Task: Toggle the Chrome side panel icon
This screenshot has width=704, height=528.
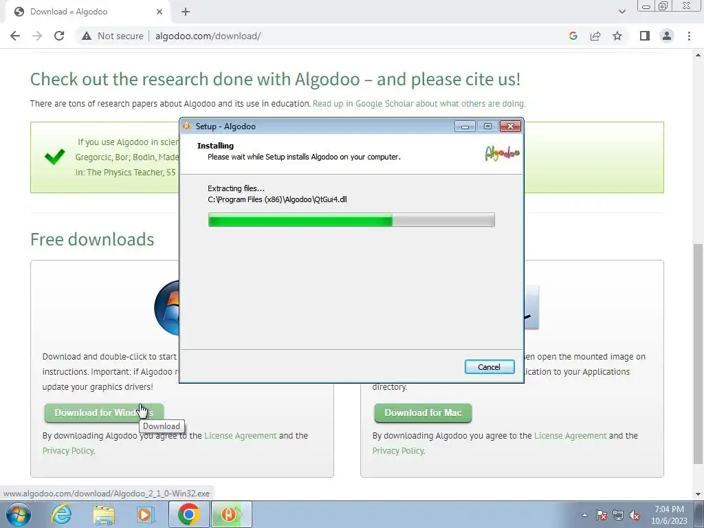Action: (x=645, y=36)
